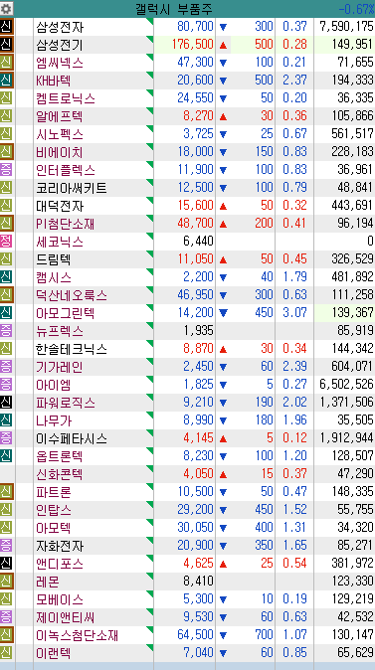
Task: Select the 드림텍 stock name
Action: tap(54, 259)
